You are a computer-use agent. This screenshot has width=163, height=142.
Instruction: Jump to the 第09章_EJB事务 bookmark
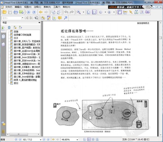click(x=27, y=67)
